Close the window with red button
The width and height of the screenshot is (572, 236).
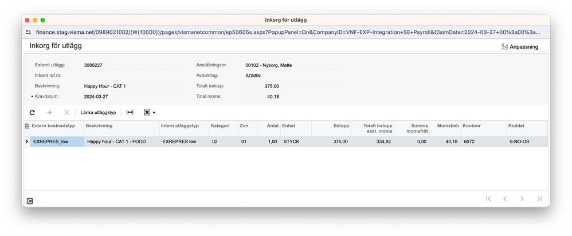tap(28, 20)
